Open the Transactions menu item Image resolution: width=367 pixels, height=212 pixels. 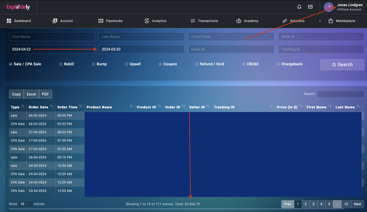tap(204, 21)
